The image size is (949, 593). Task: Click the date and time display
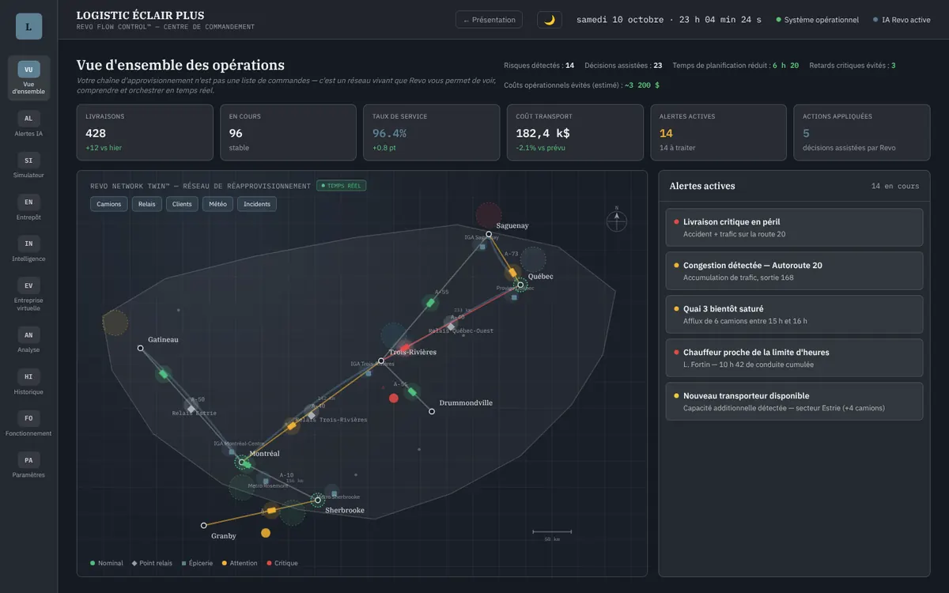pos(669,20)
